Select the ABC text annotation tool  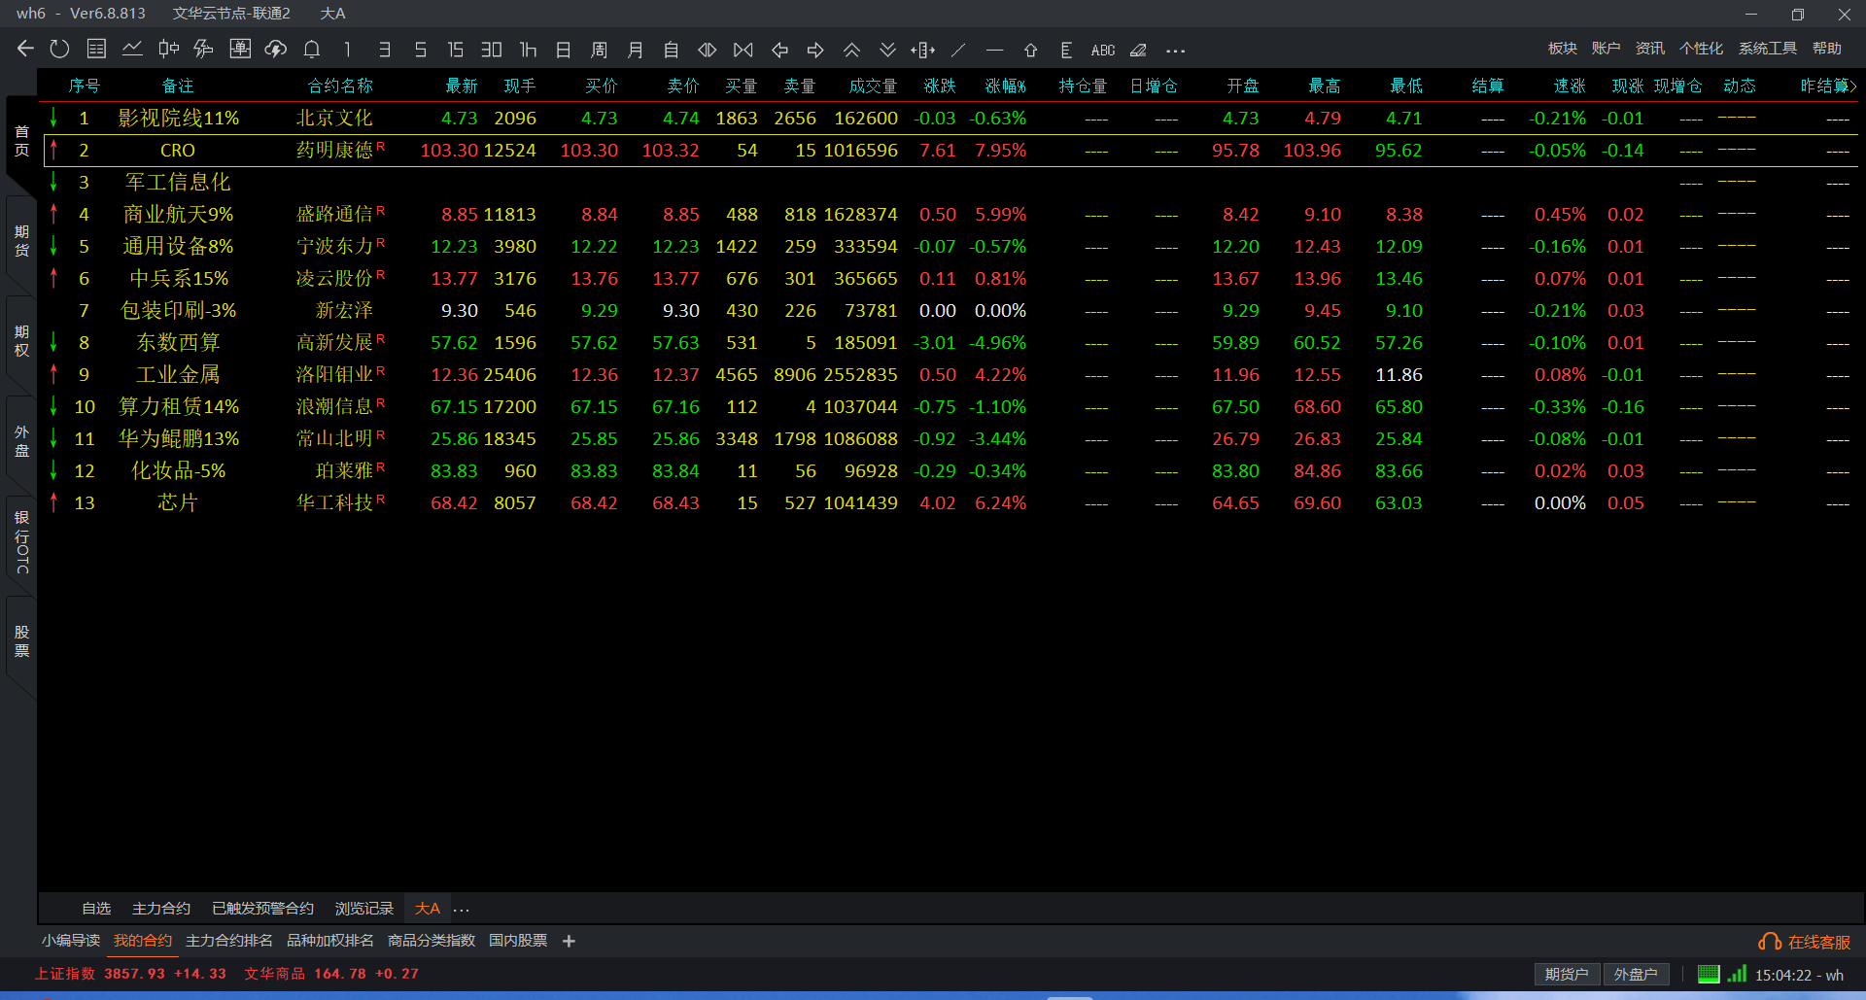(x=1103, y=50)
